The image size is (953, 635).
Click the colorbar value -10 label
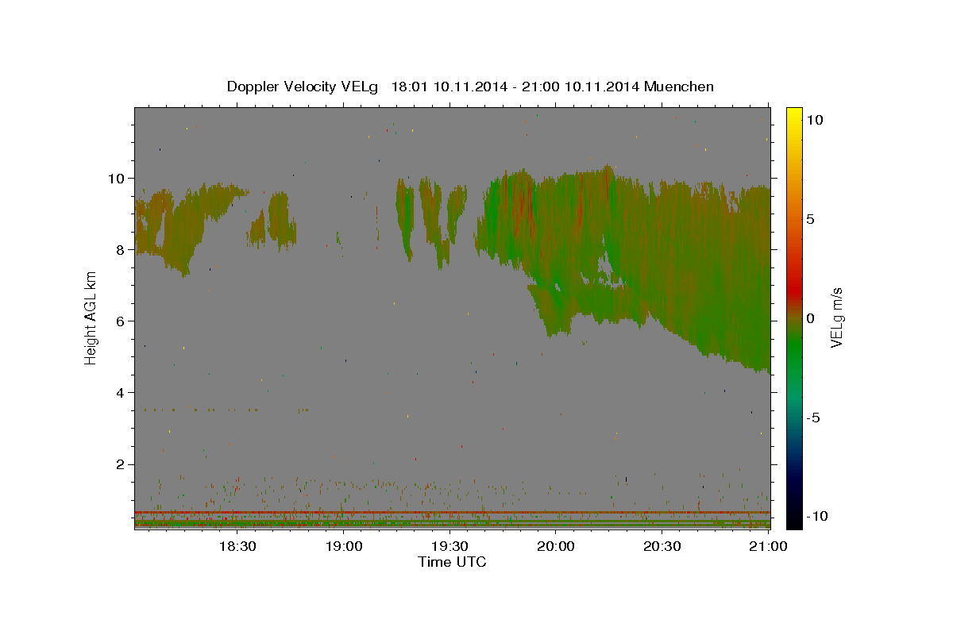point(818,516)
